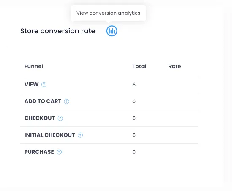The width and height of the screenshot is (232, 191).
Task: Click help icon next to VIEW
Action: pyautogui.click(x=44, y=85)
